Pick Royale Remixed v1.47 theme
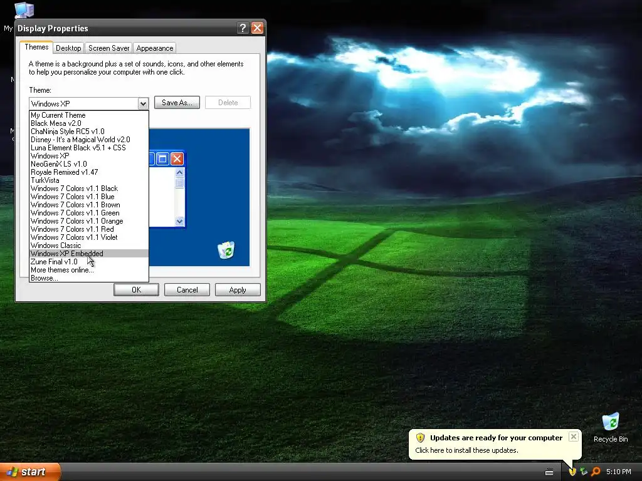The width and height of the screenshot is (642, 481). coord(89,172)
